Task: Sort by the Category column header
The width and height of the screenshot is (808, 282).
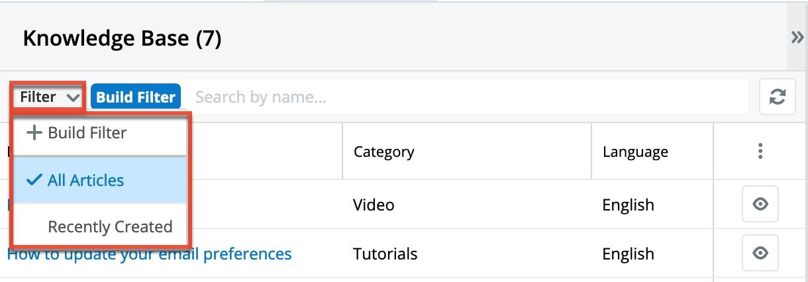Action: [384, 152]
